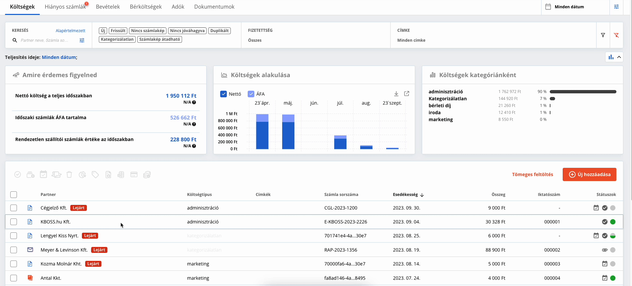Toggle the ÁFA checkbox in chart
The height and width of the screenshot is (286, 632).
tap(251, 94)
